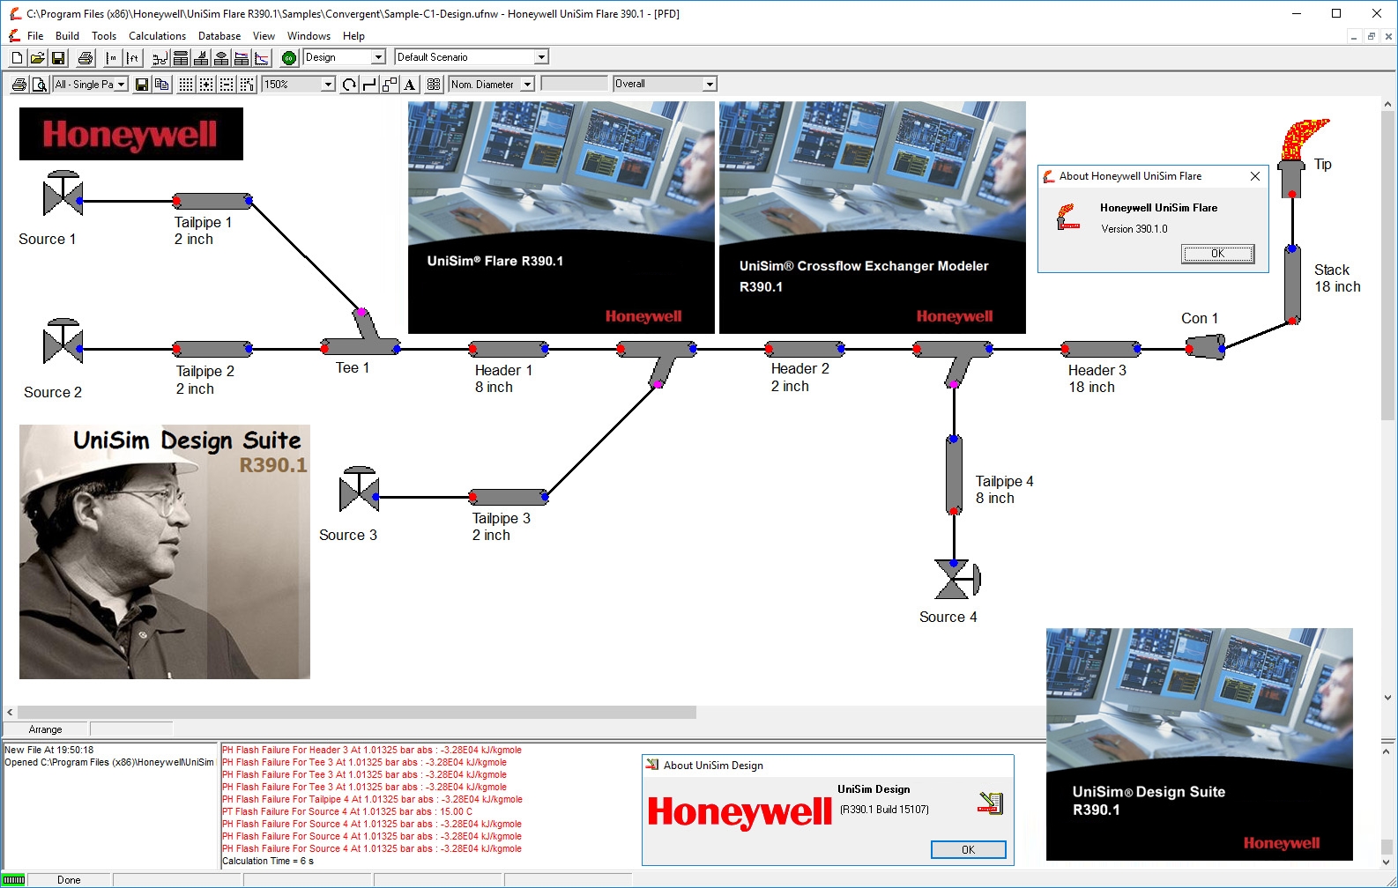Open a file using the folder icon
This screenshot has height=888, width=1398.
(38, 58)
